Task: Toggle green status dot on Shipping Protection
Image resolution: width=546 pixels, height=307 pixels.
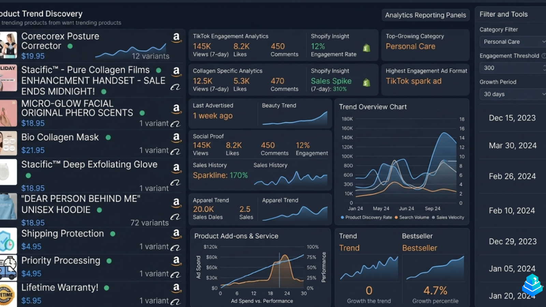Action: (113, 234)
